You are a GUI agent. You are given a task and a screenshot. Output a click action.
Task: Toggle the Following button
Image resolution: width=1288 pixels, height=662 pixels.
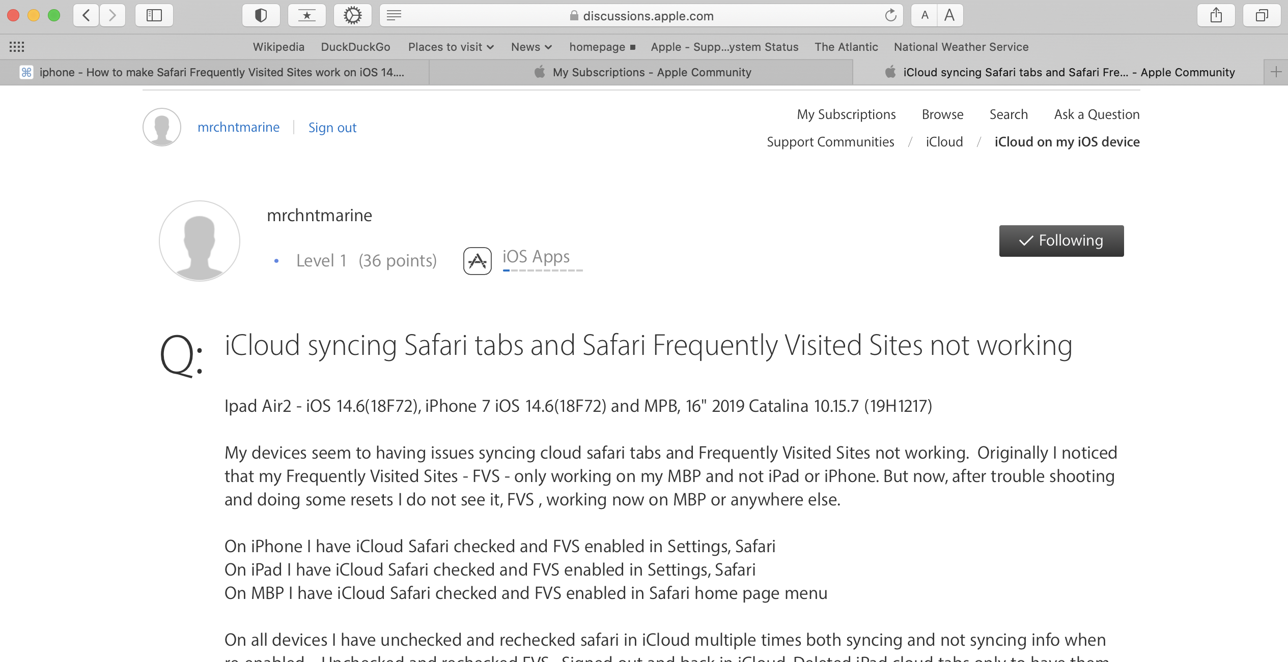(1061, 240)
